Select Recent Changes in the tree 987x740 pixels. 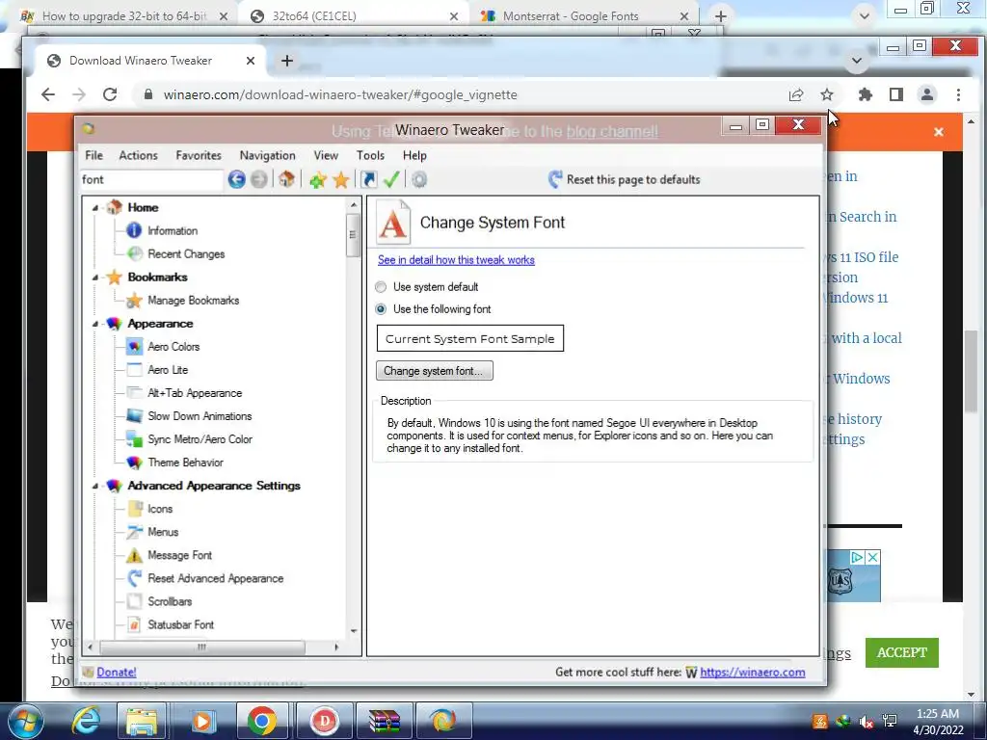[186, 254]
